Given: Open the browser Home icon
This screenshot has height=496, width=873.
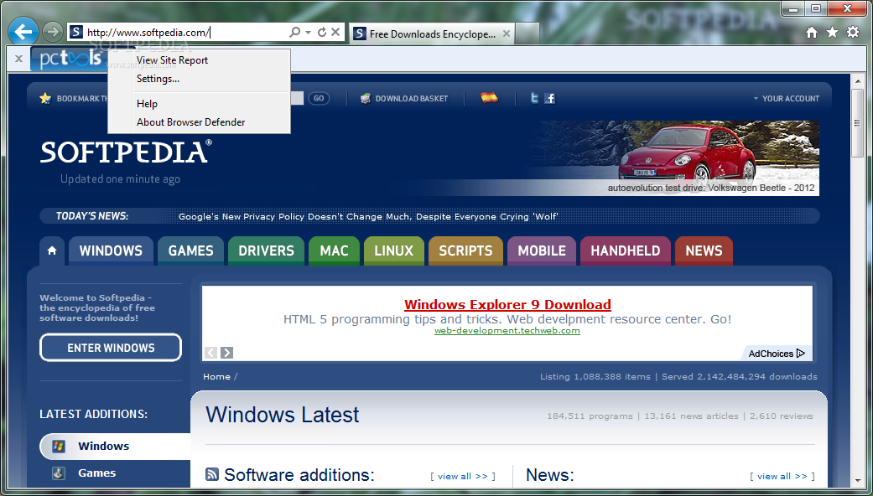Looking at the screenshot, I should pyautogui.click(x=812, y=33).
